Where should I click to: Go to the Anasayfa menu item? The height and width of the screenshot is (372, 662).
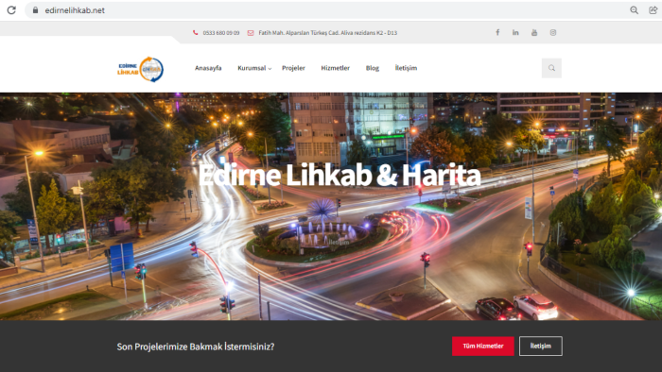pos(208,68)
